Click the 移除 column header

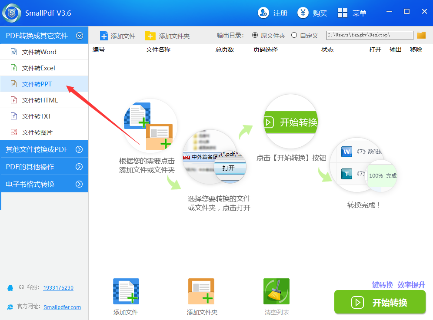[416, 49]
